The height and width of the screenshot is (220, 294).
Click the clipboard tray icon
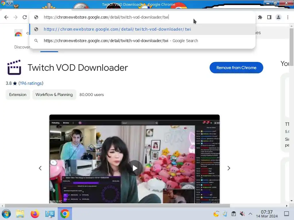tap(234, 214)
